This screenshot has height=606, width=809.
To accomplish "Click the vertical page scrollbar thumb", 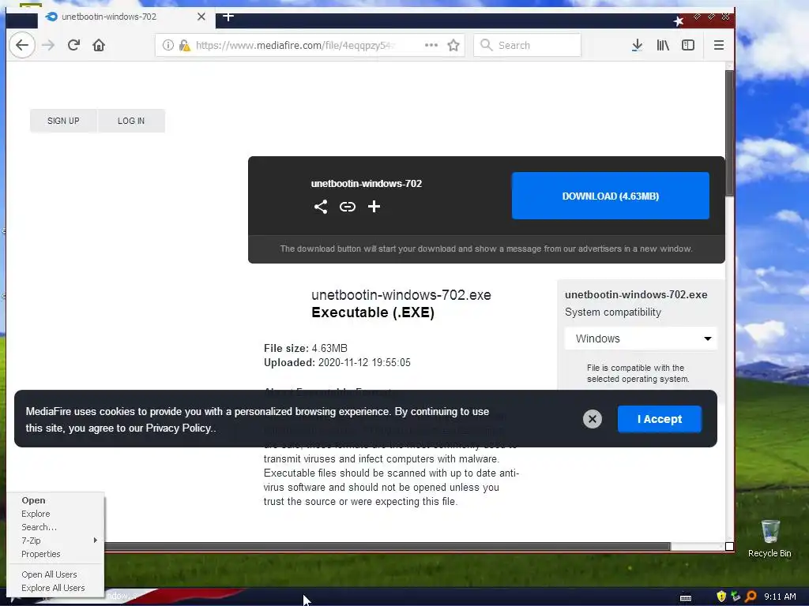I will click(729, 133).
